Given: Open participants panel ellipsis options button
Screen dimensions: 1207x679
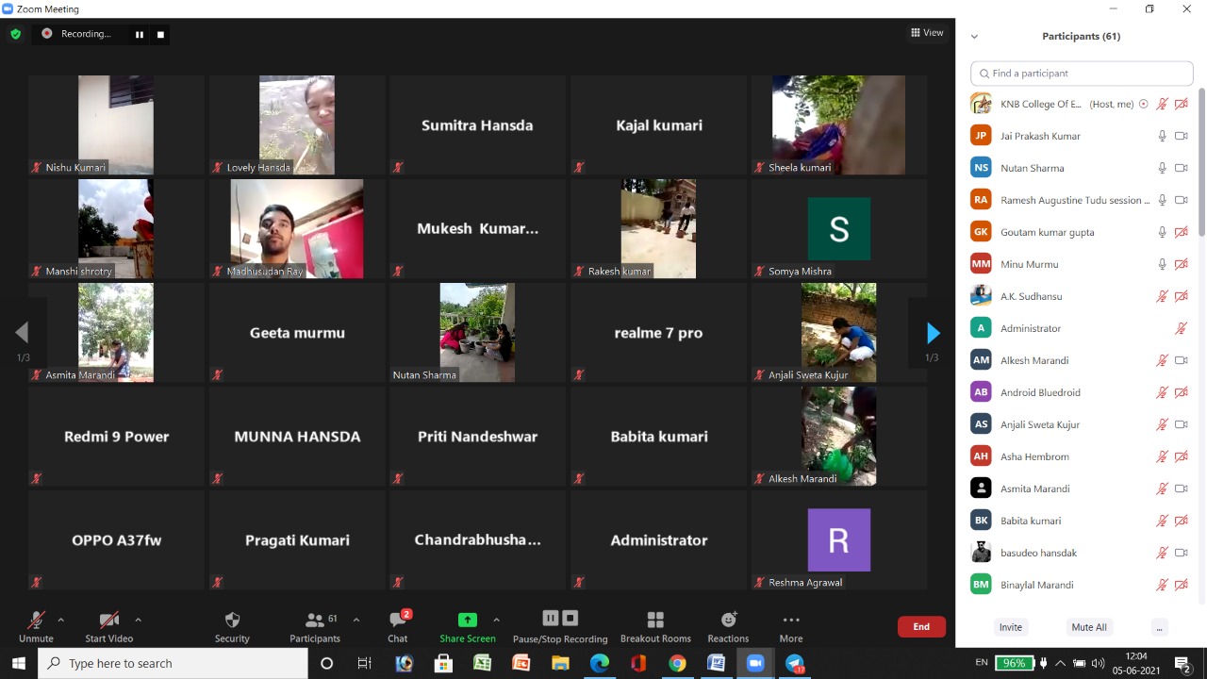Looking at the screenshot, I should point(1160,627).
